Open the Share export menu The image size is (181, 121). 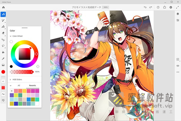click(164, 7)
